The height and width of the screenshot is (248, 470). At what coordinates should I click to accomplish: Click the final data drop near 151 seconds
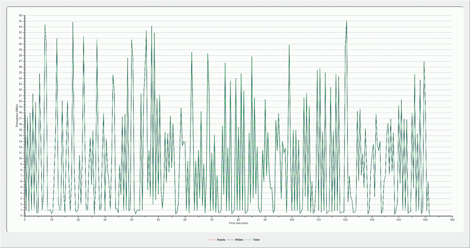[429, 211]
